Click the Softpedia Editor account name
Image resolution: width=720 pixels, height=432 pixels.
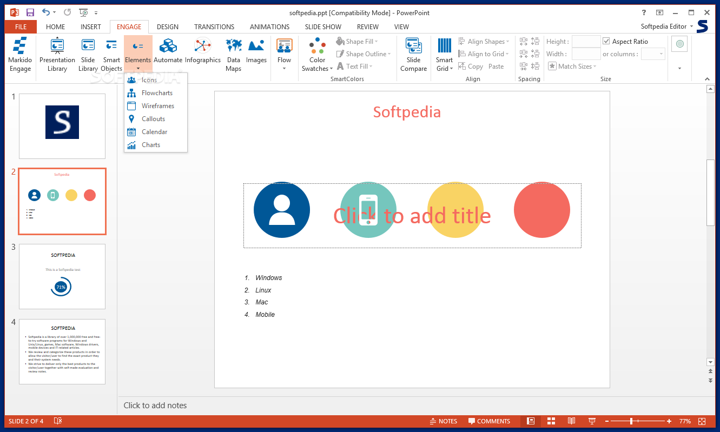(x=664, y=26)
